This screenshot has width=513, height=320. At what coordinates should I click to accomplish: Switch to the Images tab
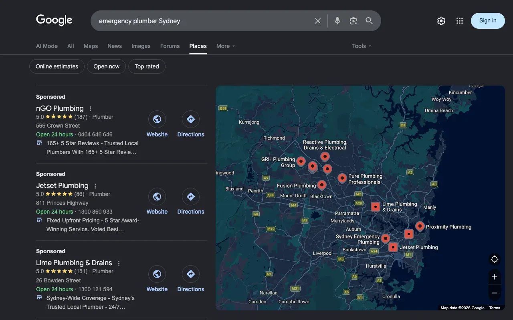141,46
